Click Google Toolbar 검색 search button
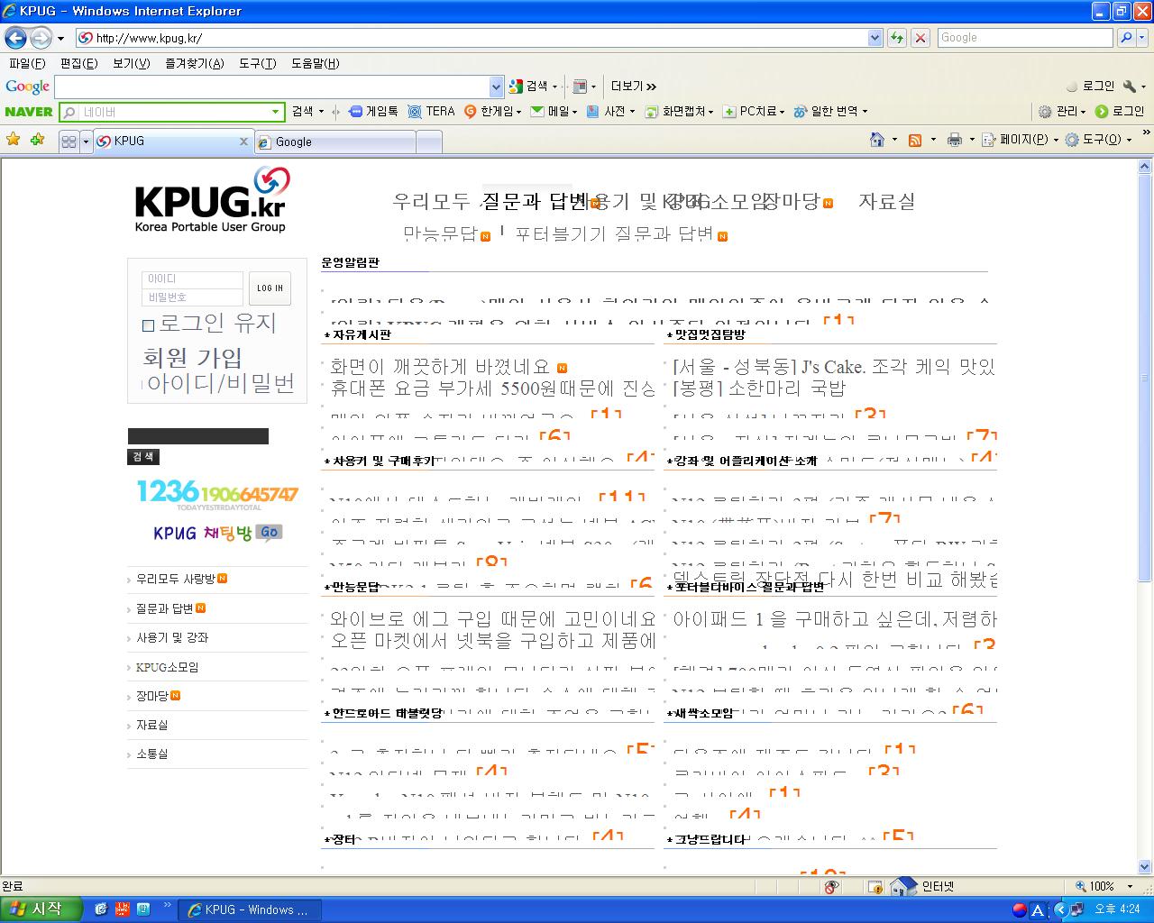This screenshot has height=923, width=1154. tap(530, 87)
